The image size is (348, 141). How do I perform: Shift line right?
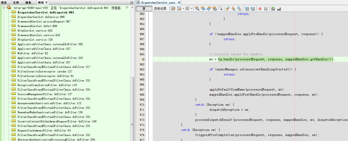(253, 9)
